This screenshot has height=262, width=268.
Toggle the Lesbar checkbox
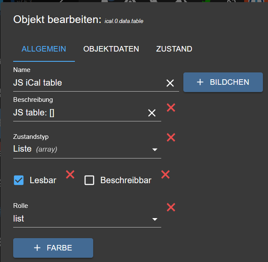[19, 180]
